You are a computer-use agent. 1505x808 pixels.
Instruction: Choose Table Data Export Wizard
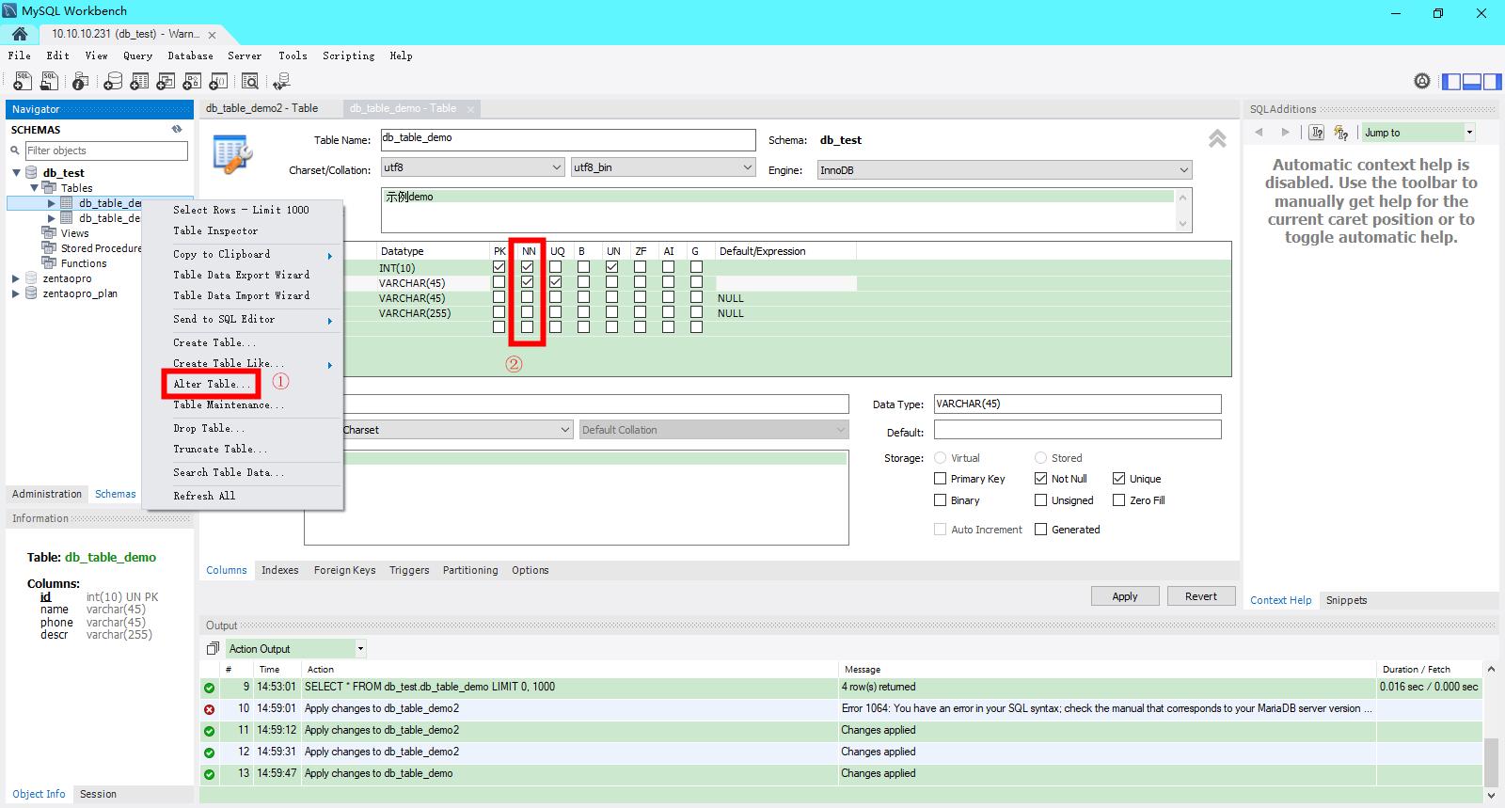(x=242, y=275)
